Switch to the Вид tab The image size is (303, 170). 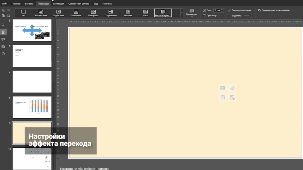(96, 4)
